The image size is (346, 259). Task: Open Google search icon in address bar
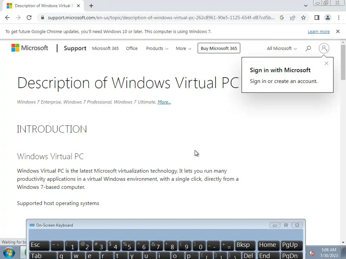[281, 18]
